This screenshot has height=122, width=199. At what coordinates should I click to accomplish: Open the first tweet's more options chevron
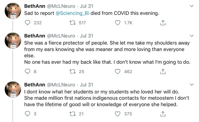click(191, 5)
